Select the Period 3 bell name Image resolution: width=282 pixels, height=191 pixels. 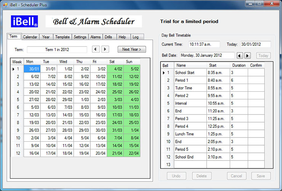click(190, 119)
